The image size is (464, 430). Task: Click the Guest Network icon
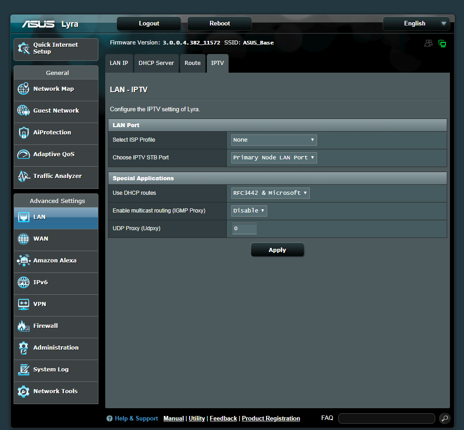(24, 110)
